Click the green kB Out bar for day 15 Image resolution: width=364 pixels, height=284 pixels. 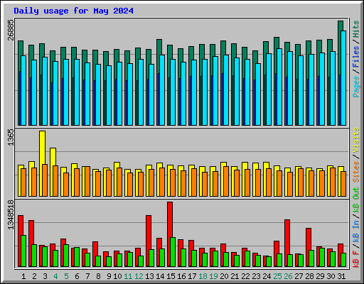click(x=173, y=252)
